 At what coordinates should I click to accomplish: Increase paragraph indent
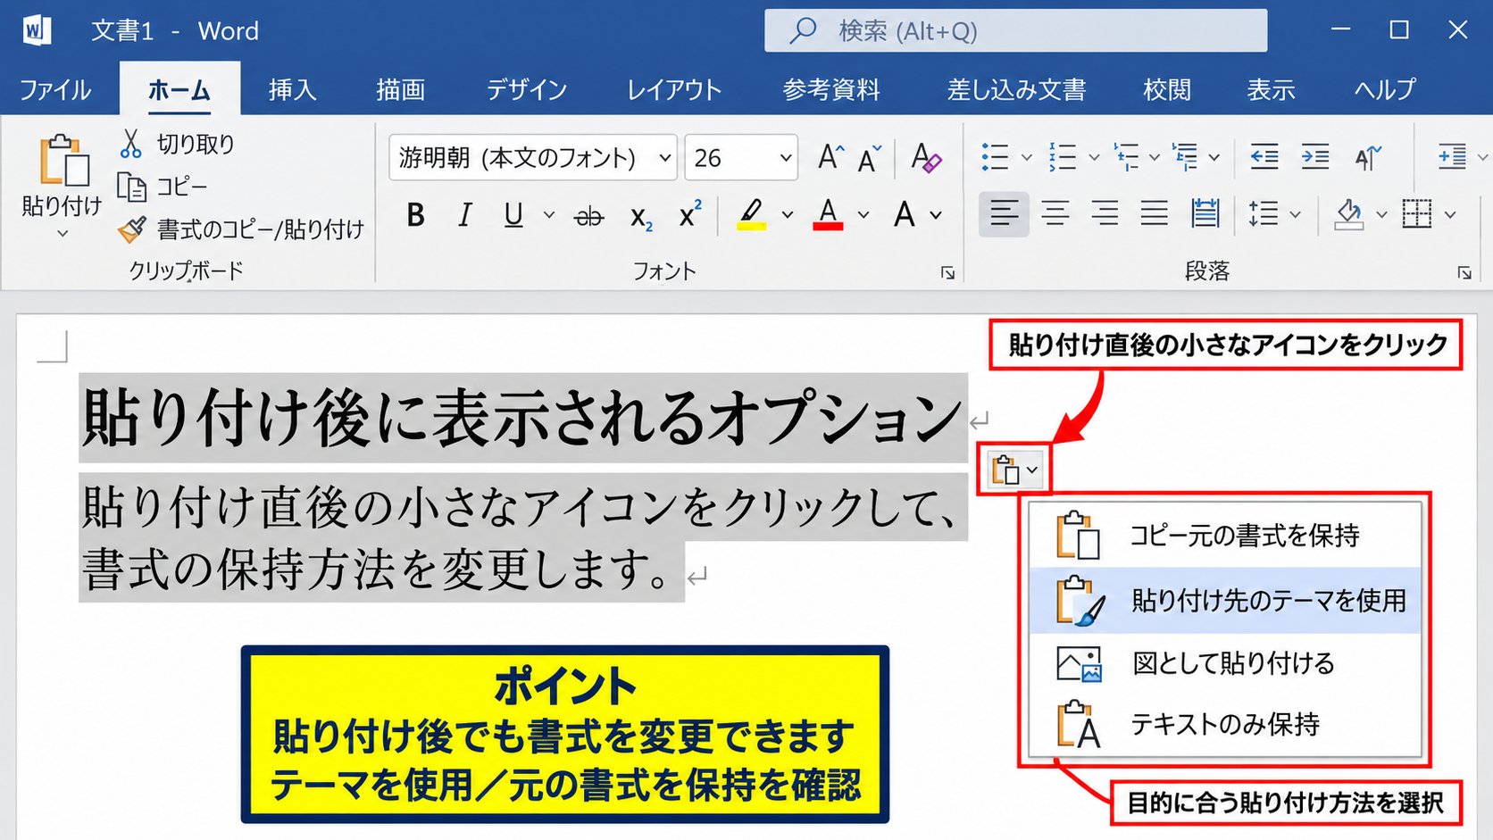pos(1314,157)
